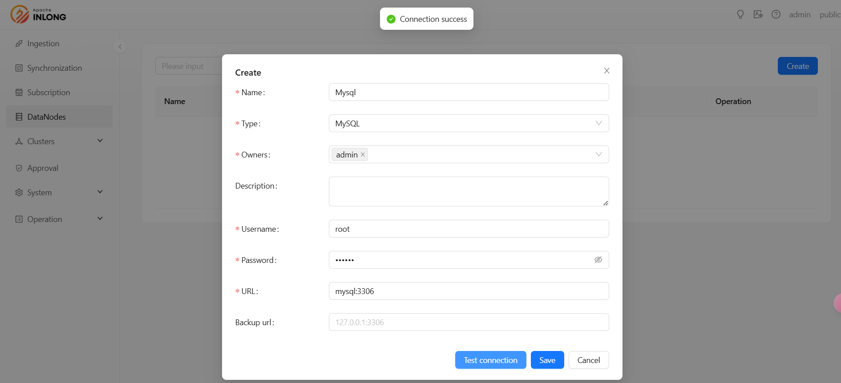Click the language translate icon in header
The height and width of the screenshot is (383, 841).
click(758, 15)
